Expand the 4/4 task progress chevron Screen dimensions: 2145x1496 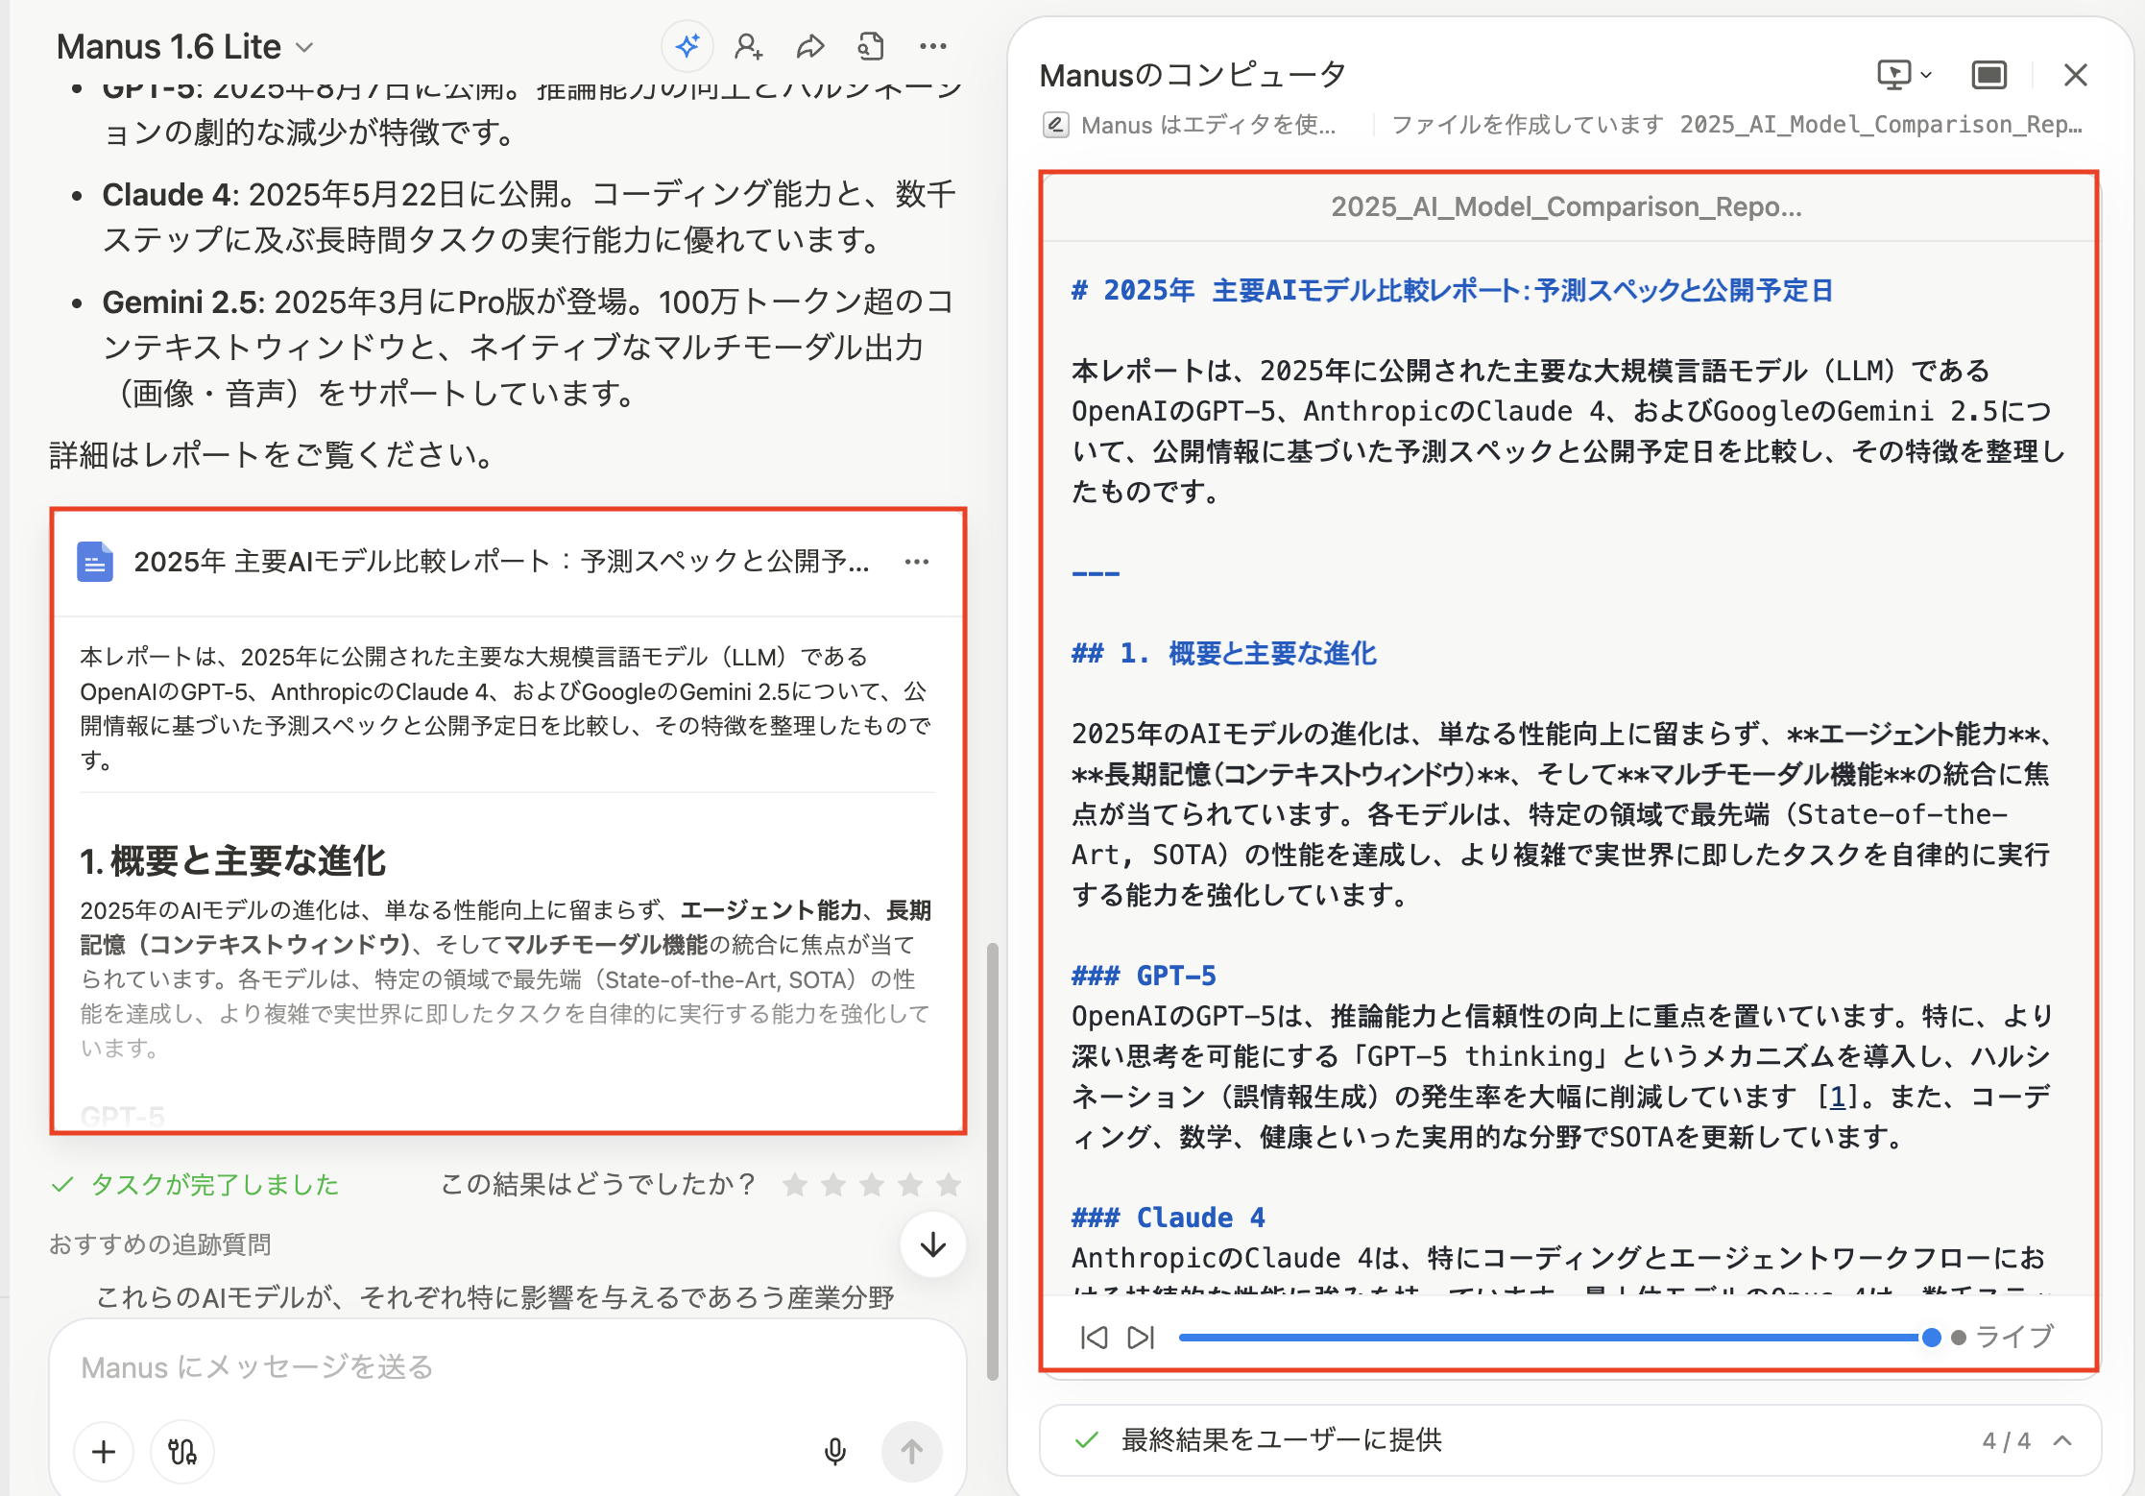click(x=2062, y=1440)
